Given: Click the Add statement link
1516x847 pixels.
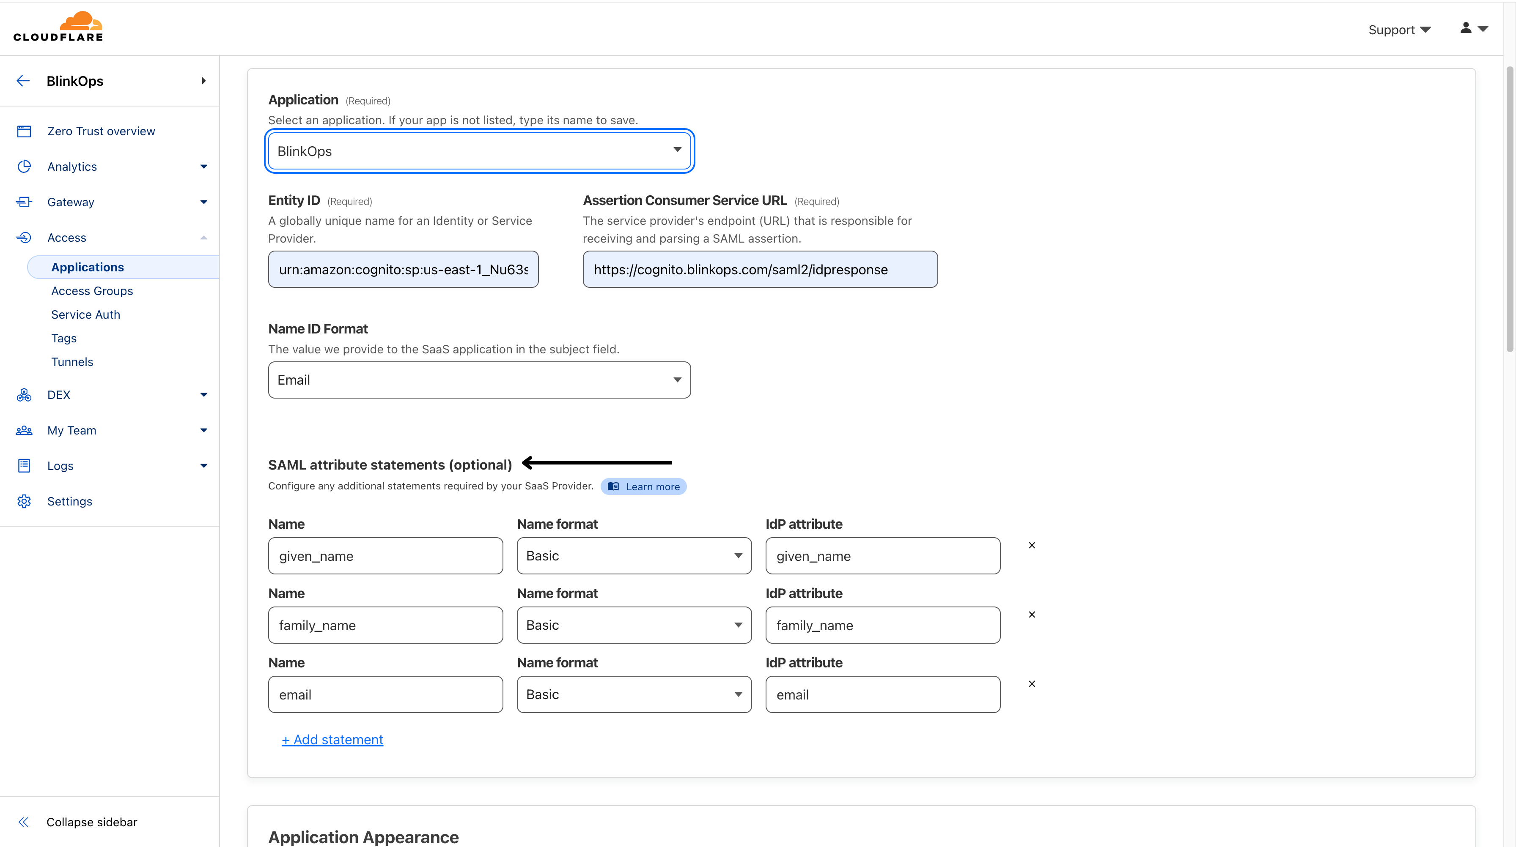Looking at the screenshot, I should coord(332,739).
